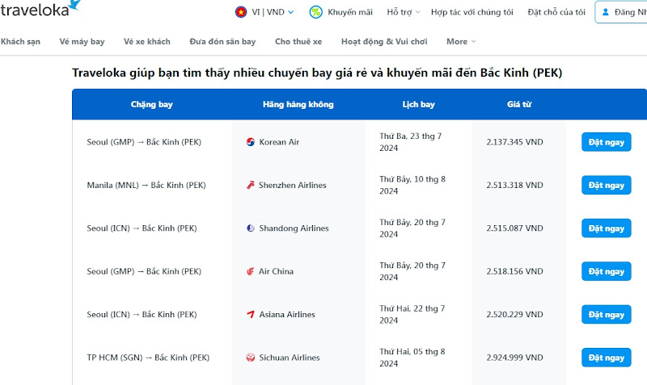Image resolution: width=647 pixels, height=385 pixels.
Task: Open Hợp tác với chúng tôi link
Action: point(472,12)
